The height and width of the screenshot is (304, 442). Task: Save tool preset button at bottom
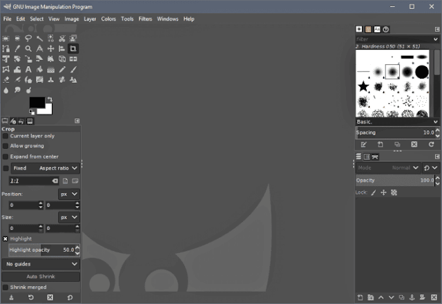[x=12, y=297]
